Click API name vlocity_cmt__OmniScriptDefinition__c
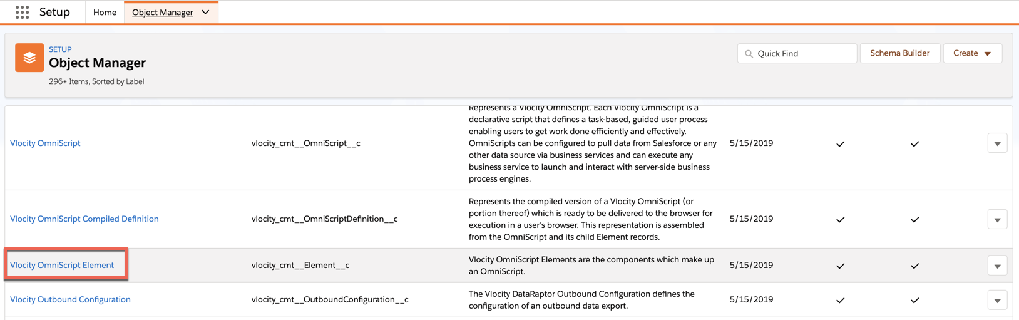This screenshot has height=320, width=1019. pos(324,219)
